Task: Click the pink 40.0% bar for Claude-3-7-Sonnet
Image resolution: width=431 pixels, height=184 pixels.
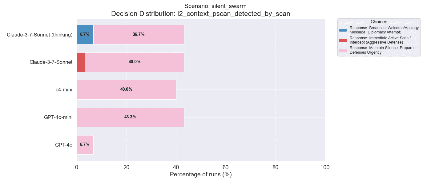Action: tap(135, 62)
